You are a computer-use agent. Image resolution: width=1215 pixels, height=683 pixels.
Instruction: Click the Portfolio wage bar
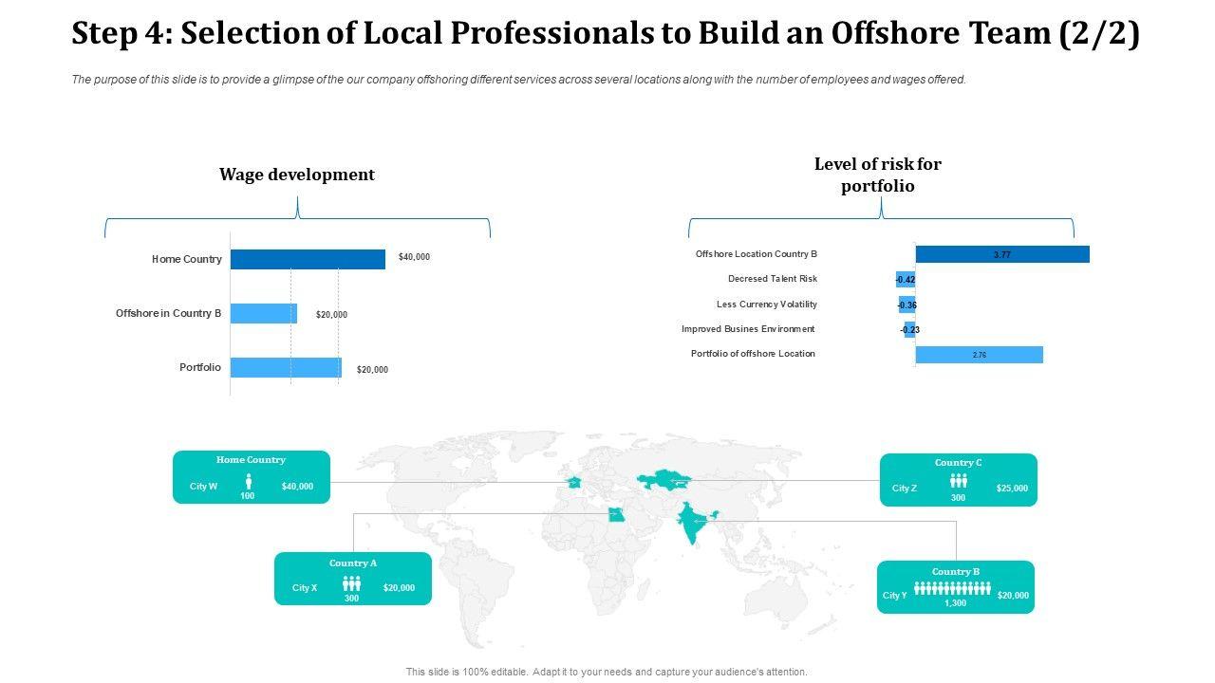[x=286, y=367]
